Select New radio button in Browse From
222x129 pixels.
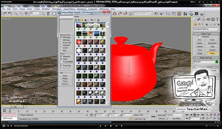point(61,51)
